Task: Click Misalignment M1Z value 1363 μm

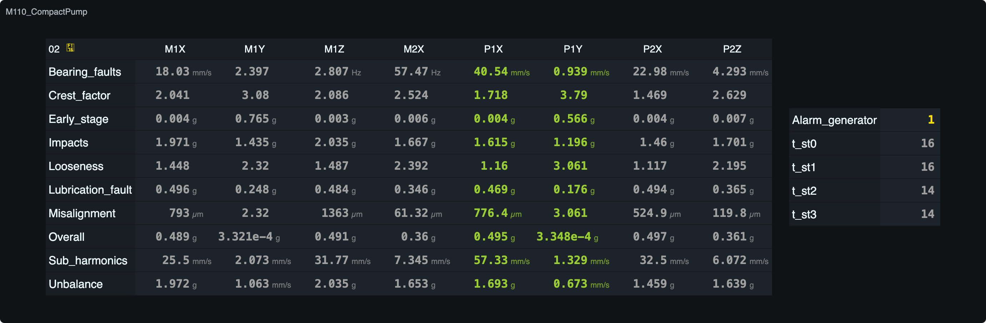Action: [x=342, y=213]
